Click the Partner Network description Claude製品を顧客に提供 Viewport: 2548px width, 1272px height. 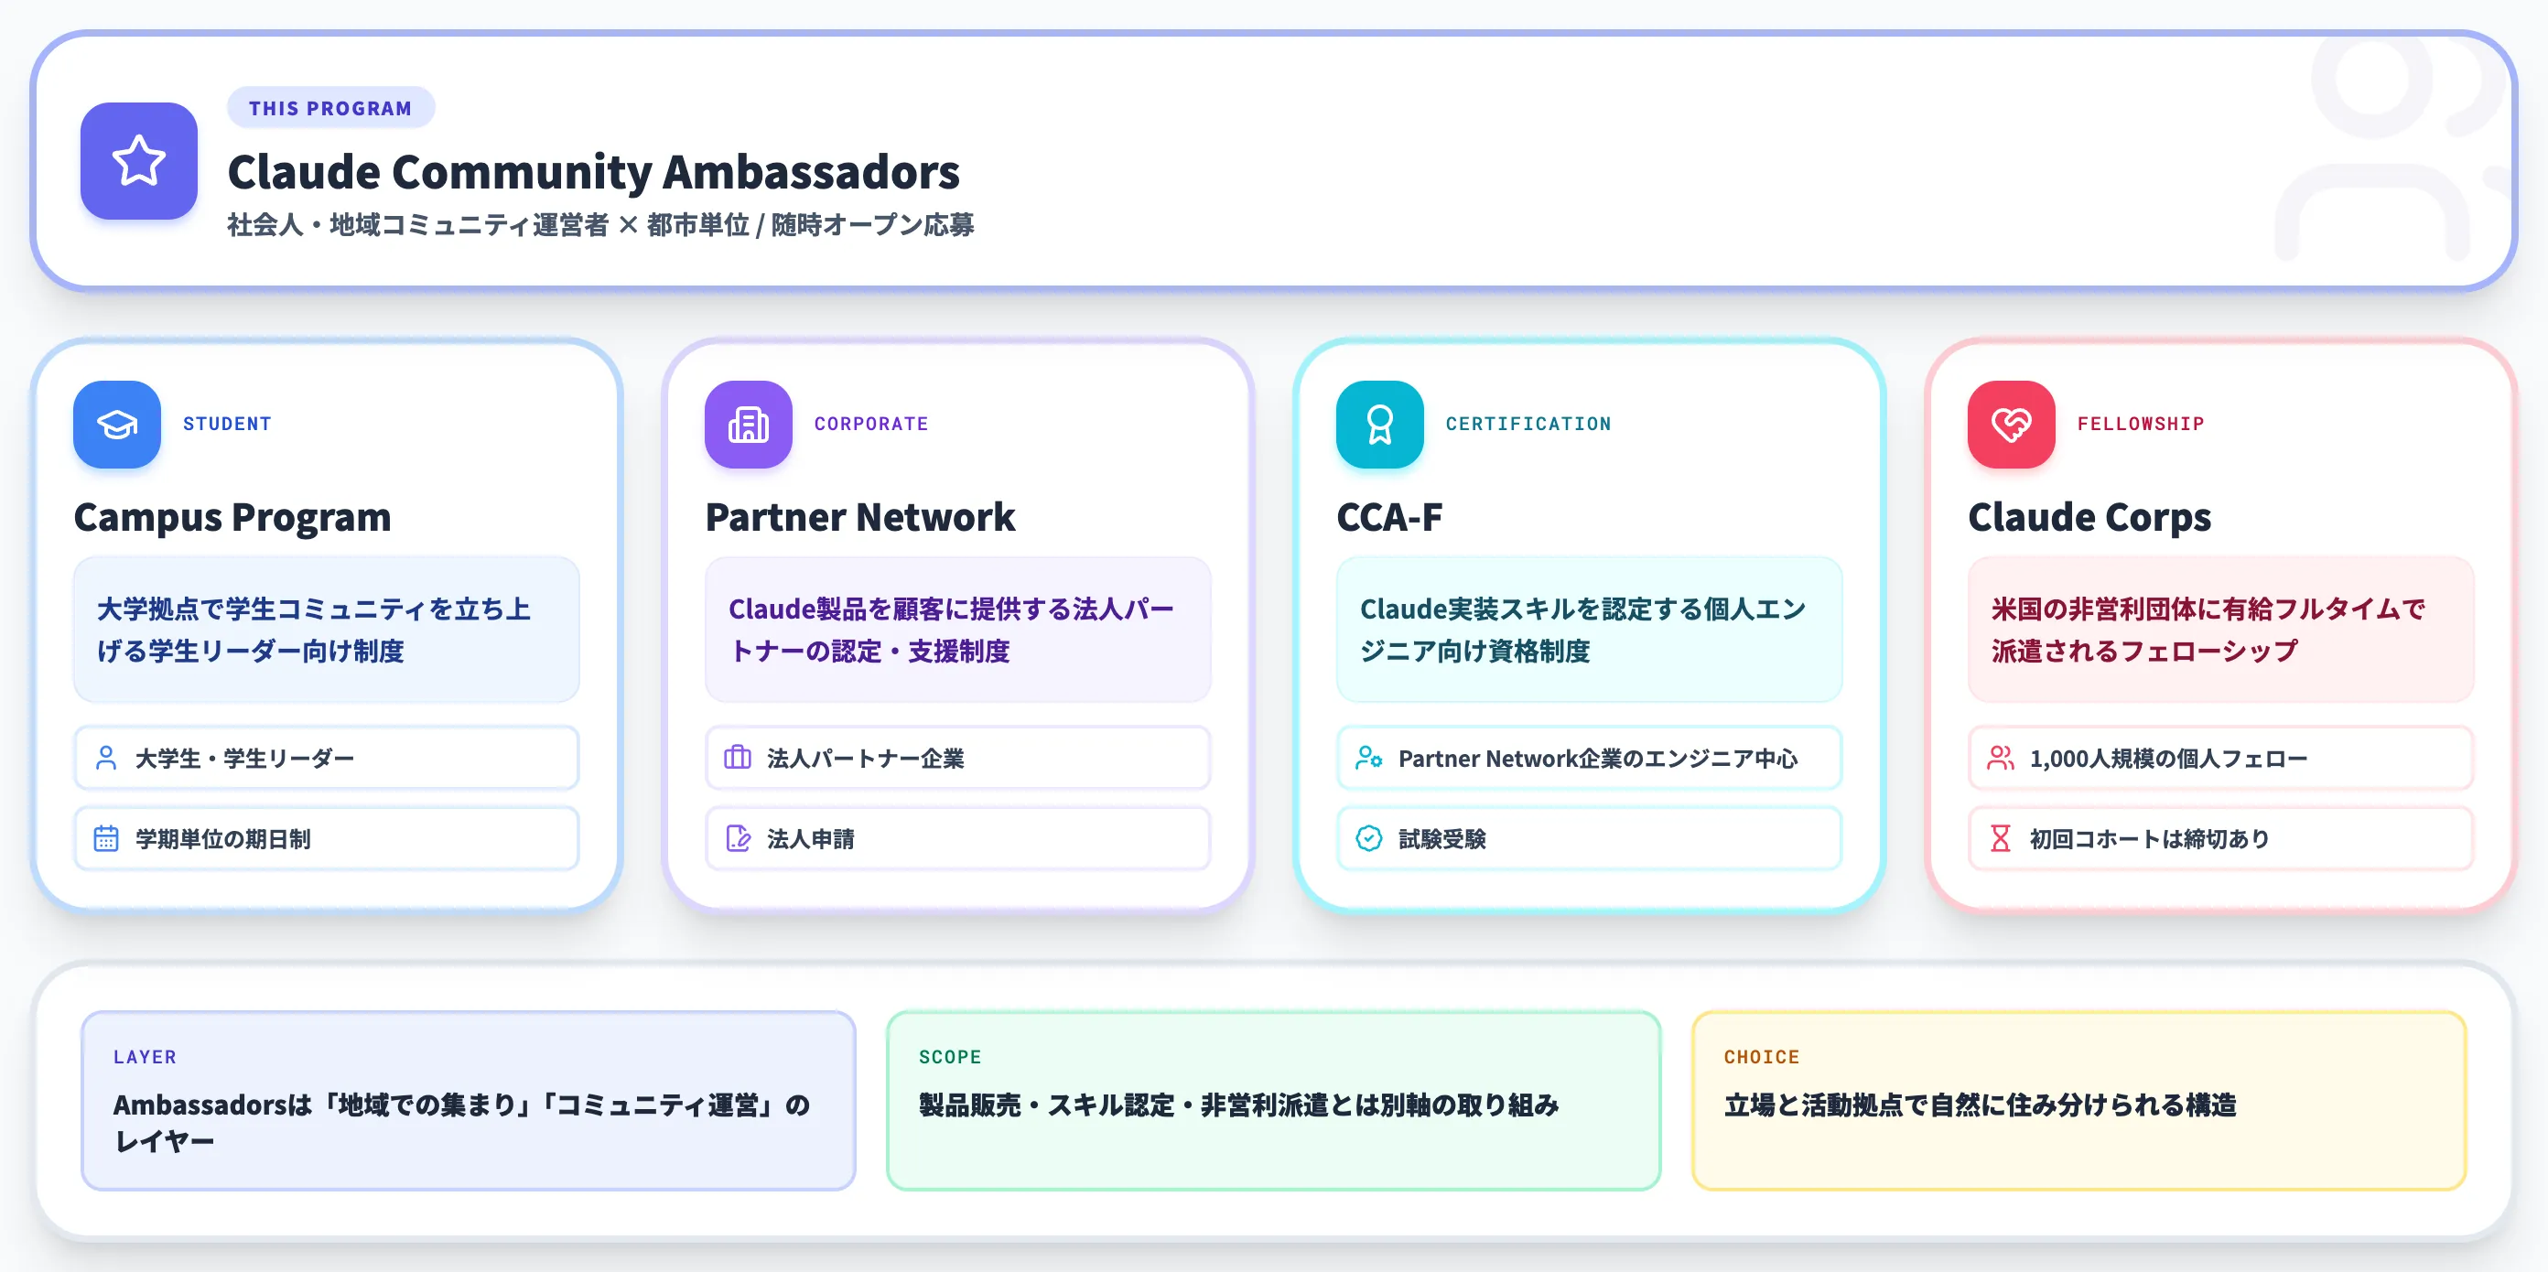tap(957, 631)
